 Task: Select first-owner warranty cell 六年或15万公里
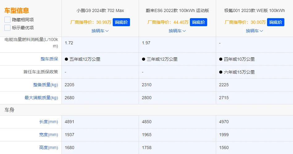[x=237, y=72]
